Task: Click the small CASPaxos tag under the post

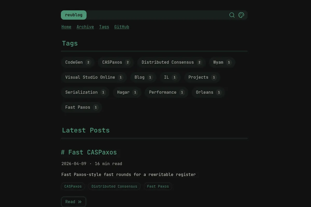Action: pyautogui.click(x=73, y=186)
